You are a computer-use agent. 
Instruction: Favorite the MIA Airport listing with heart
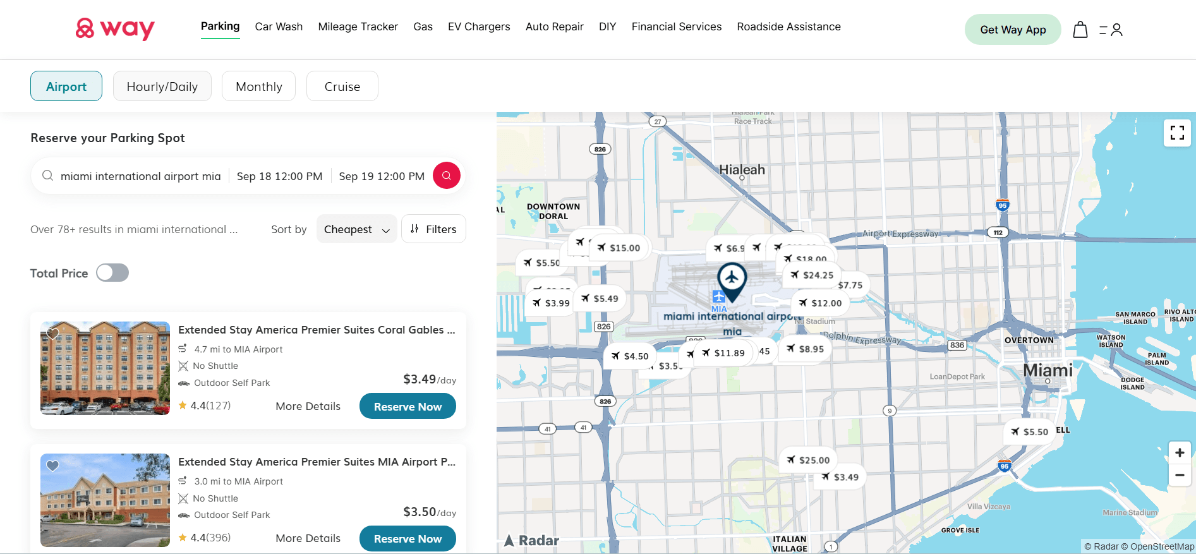tap(52, 466)
